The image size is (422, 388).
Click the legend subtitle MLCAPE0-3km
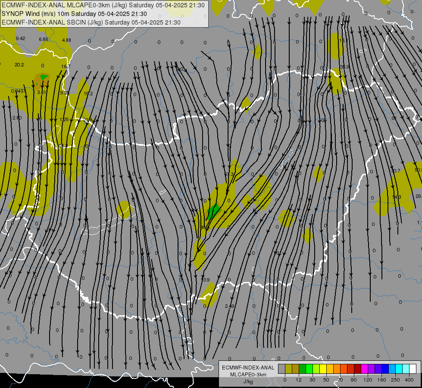248,375
